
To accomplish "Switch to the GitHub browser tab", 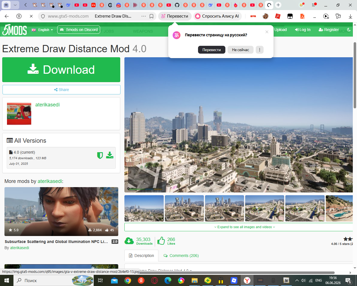I will pyautogui.click(x=177, y=5).
